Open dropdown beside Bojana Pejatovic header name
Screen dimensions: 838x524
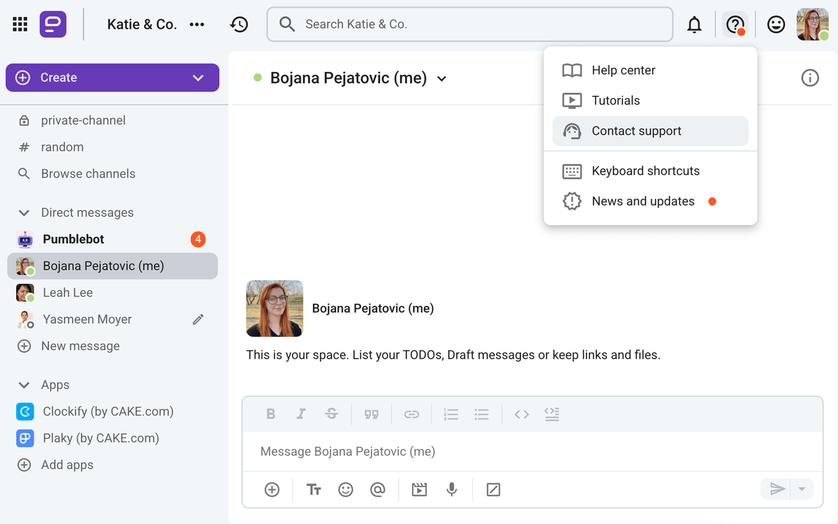point(441,79)
